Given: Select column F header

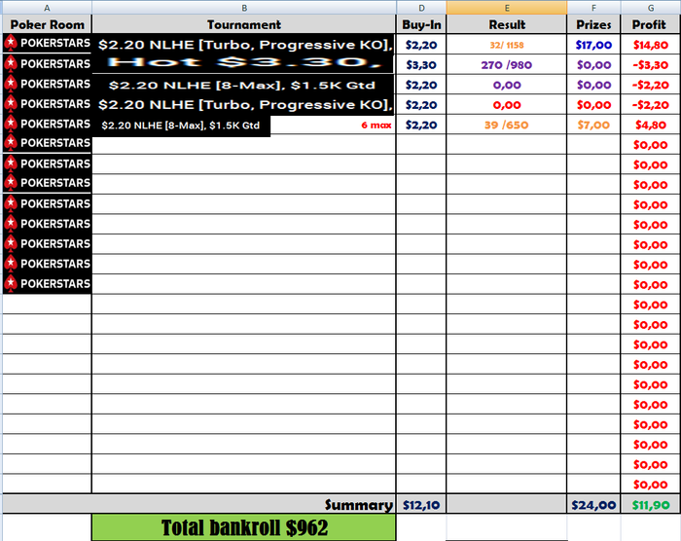Looking at the screenshot, I should coord(593,8).
